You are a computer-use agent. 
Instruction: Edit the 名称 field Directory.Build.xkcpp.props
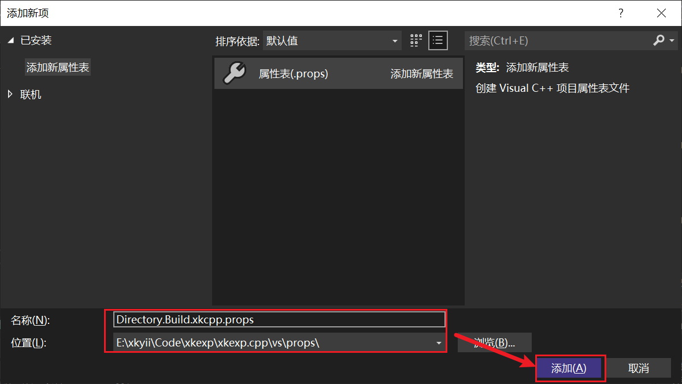point(279,320)
